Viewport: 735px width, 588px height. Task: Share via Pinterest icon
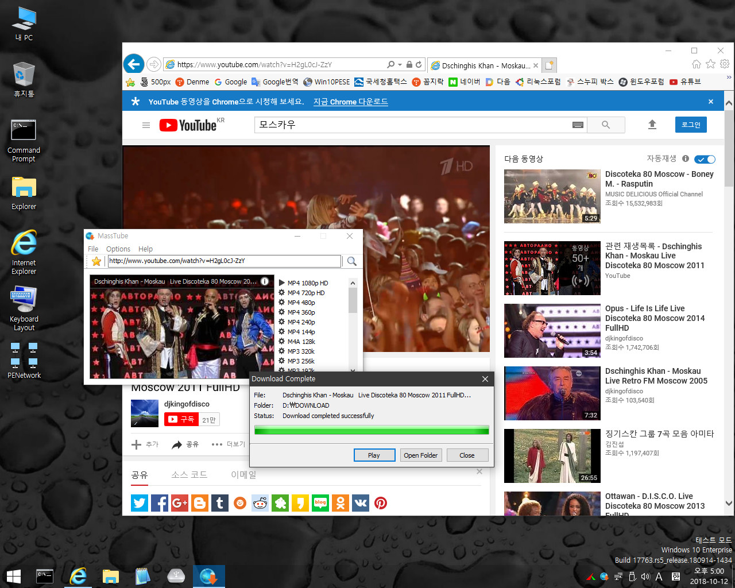point(381,503)
